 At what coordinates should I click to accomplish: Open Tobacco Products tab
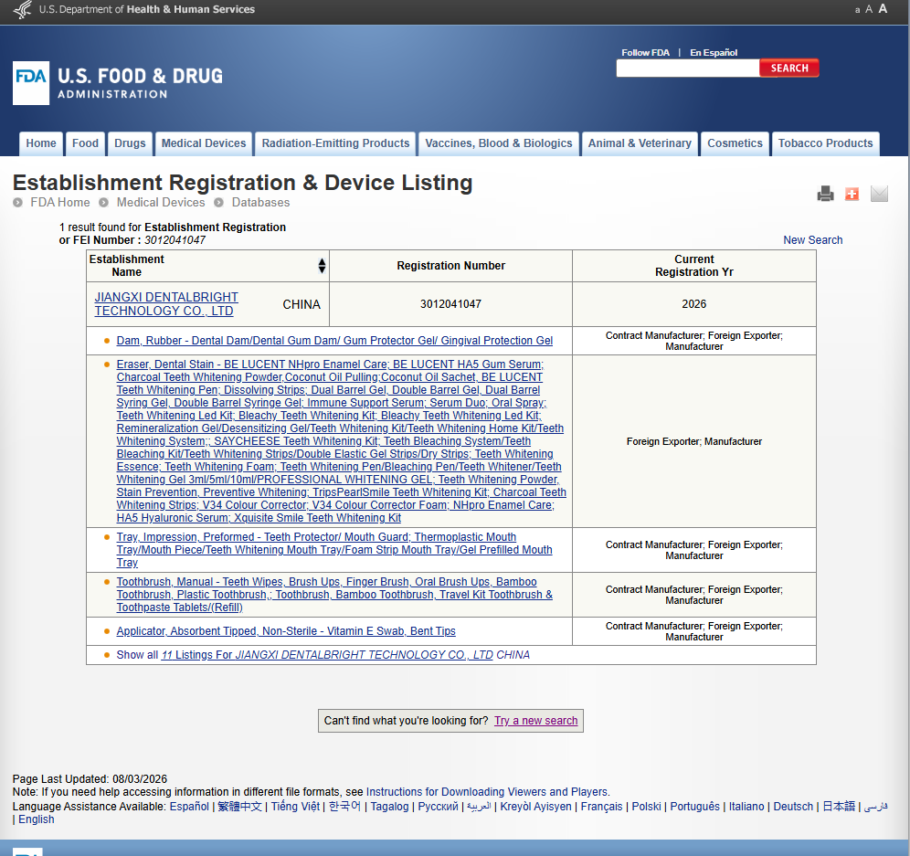[825, 143]
